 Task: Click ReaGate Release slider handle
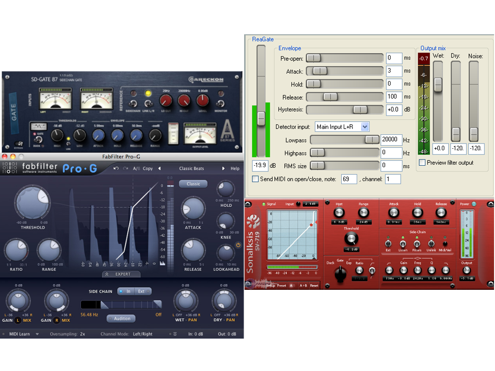pos(331,97)
